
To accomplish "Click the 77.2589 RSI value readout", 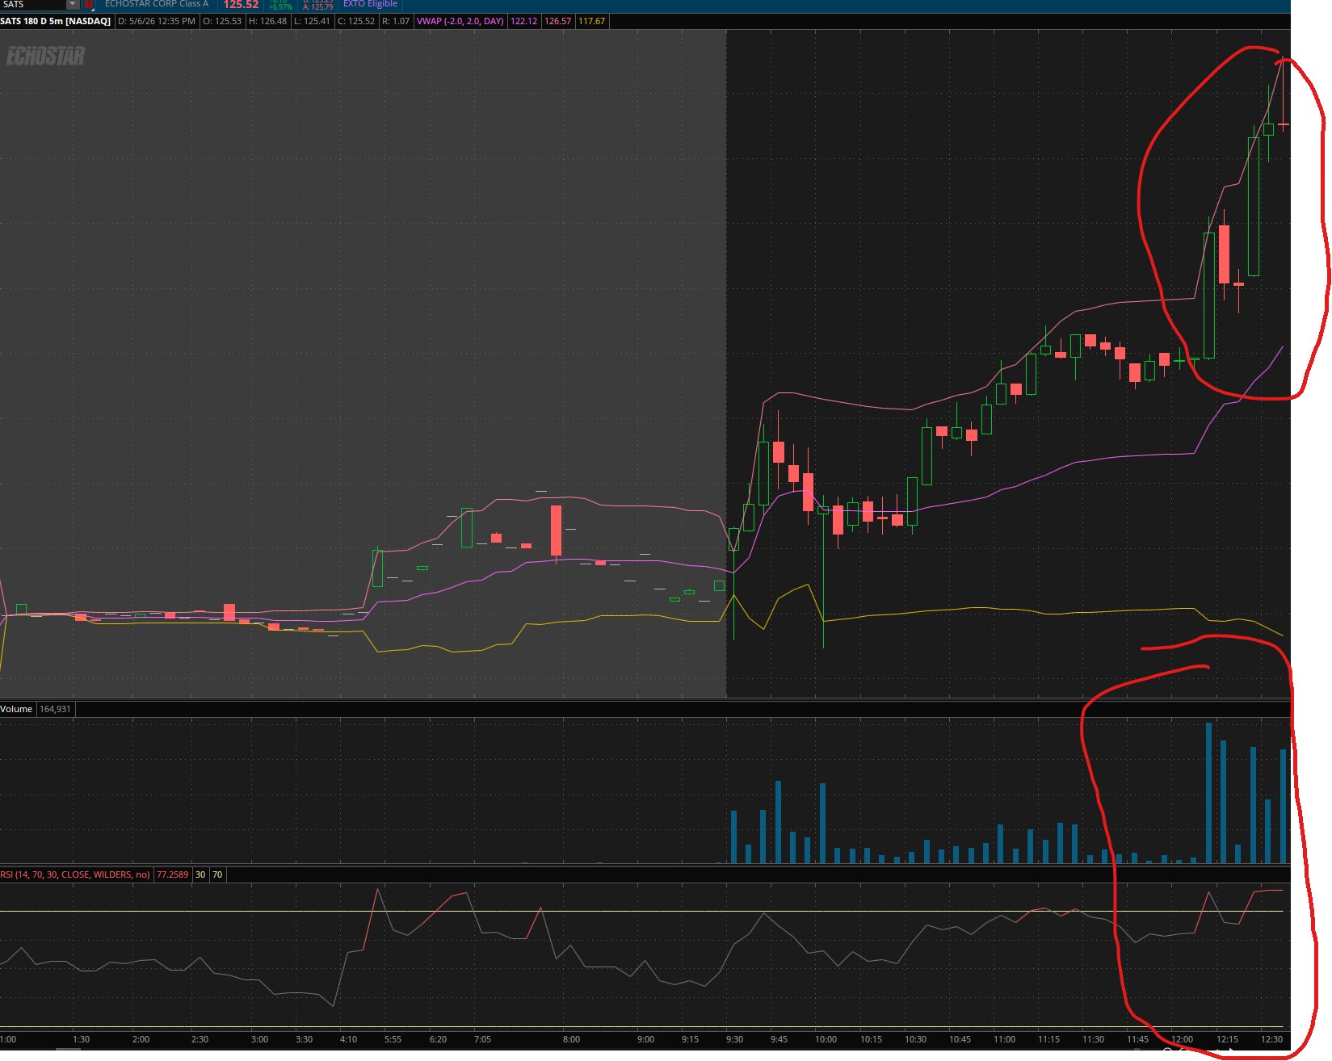I will coord(172,874).
